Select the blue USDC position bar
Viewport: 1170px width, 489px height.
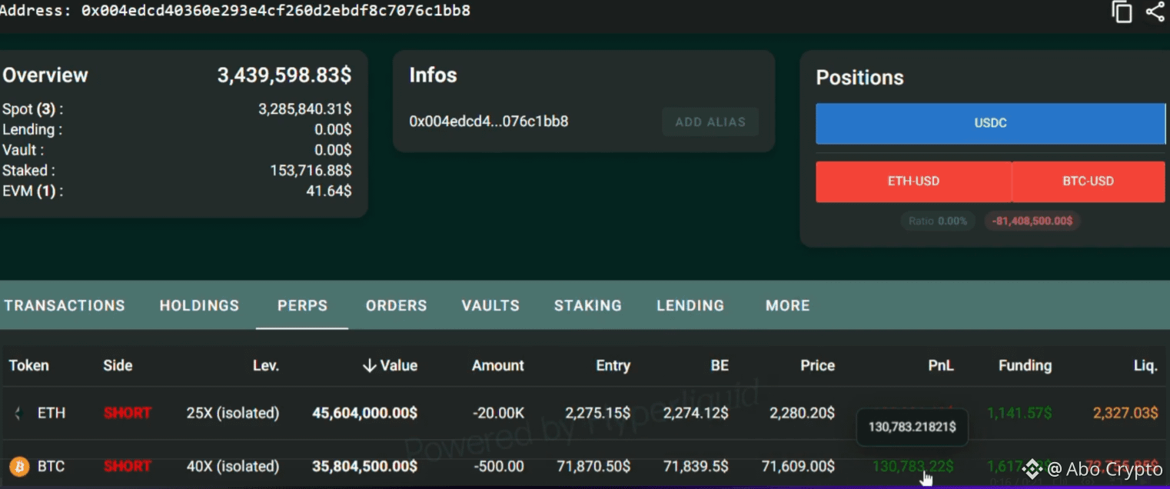coord(990,123)
